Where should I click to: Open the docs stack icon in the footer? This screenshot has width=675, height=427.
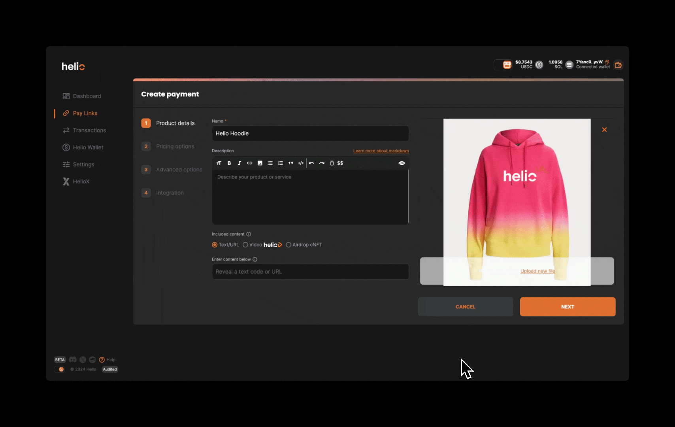coord(92,360)
